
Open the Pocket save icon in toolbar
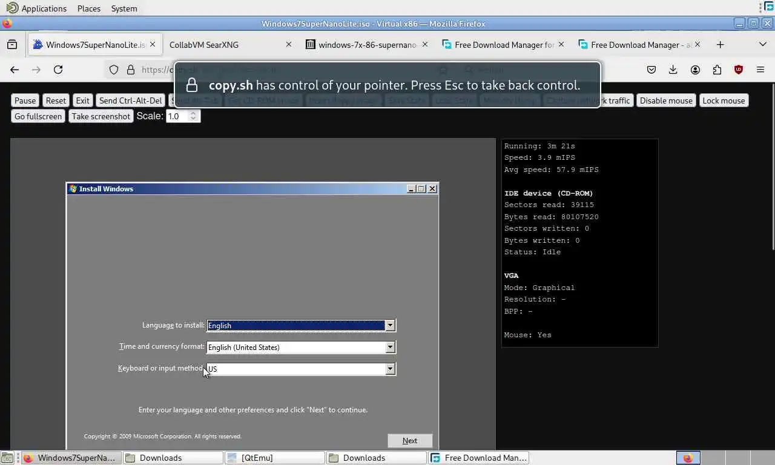click(651, 70)
